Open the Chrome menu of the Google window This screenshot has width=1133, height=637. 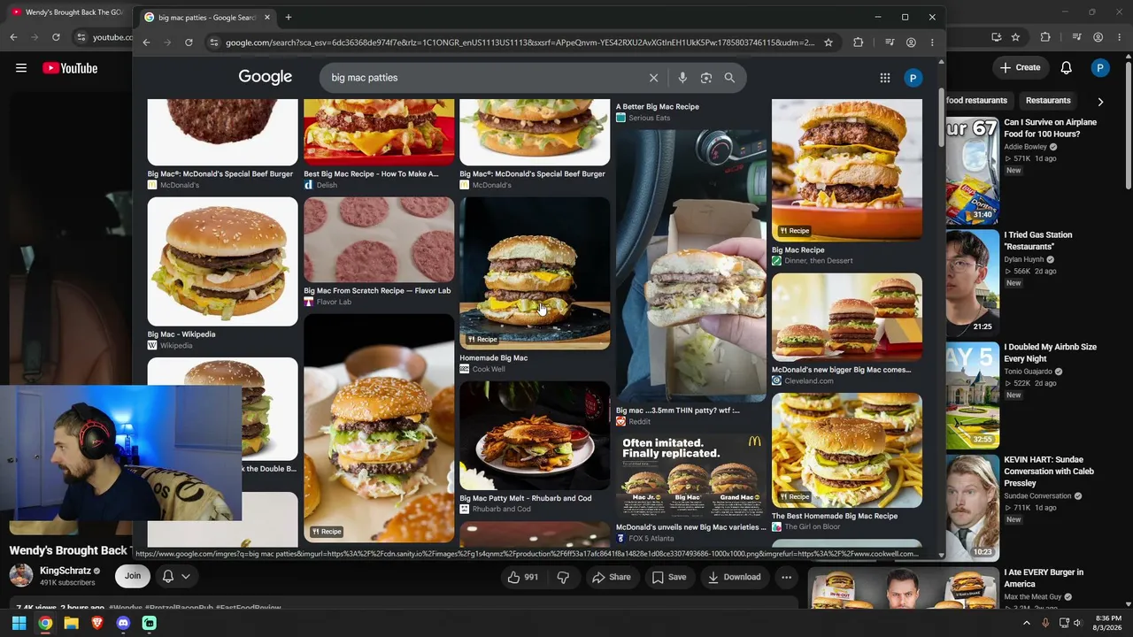pos(932,42)
